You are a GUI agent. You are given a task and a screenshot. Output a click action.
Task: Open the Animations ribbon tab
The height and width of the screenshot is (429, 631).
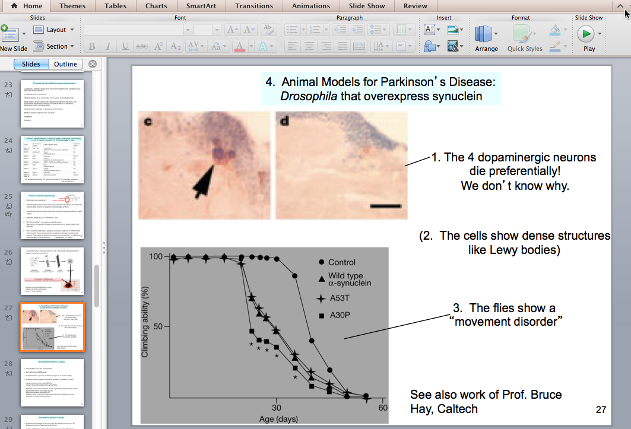coord(310,6)
